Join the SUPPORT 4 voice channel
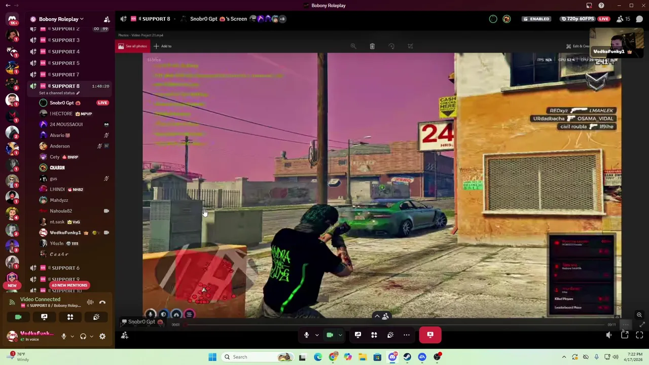 point(70,51)
